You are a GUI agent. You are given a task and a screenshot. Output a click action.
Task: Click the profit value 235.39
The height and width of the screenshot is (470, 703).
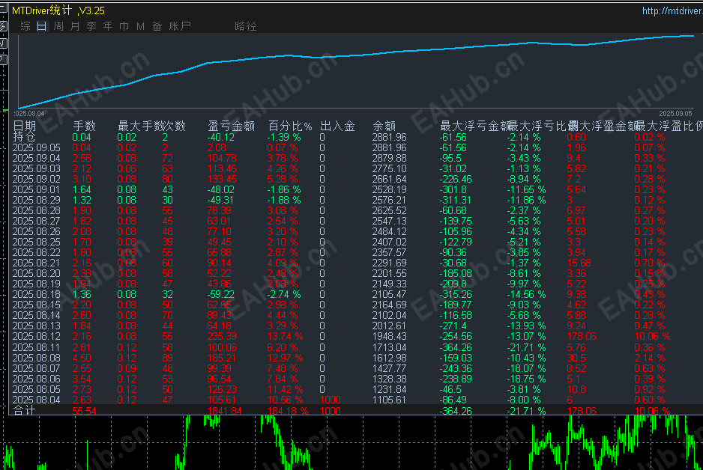pyautogui.click(x=222, y=336)
